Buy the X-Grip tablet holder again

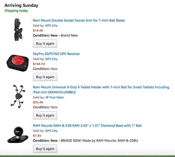click(x=45, y=115)
